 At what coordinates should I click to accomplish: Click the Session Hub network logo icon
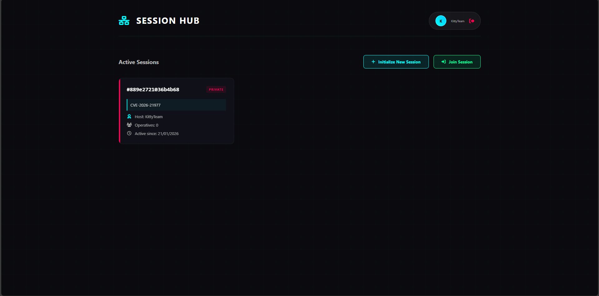click(x=124, y=21)
